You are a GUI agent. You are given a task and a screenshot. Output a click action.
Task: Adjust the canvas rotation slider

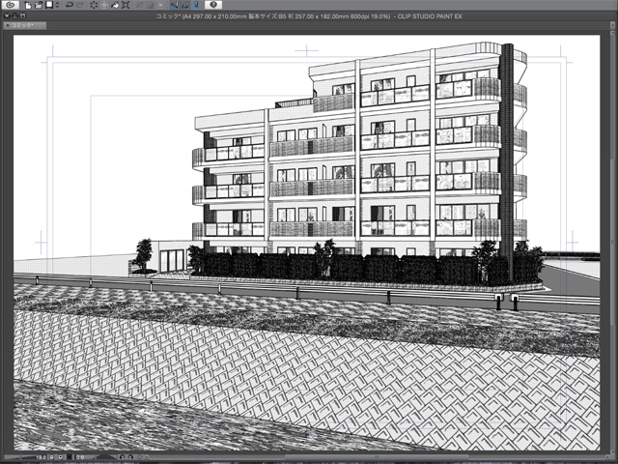point(106,457)
